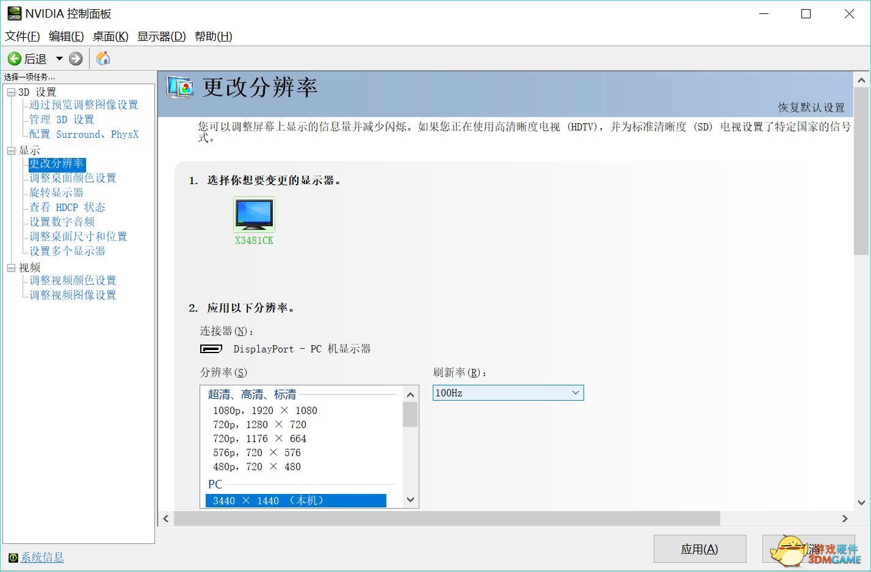Select the X3481CK monitor icon
The image size is (871, 572).
tap(254, 214)
